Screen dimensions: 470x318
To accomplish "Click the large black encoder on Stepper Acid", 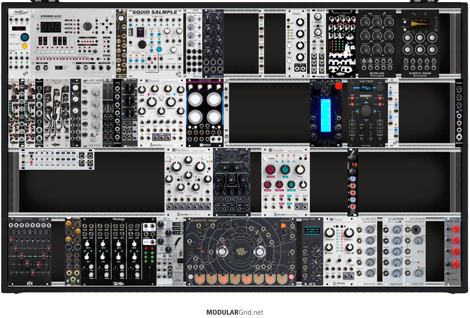I will [87, 26].
